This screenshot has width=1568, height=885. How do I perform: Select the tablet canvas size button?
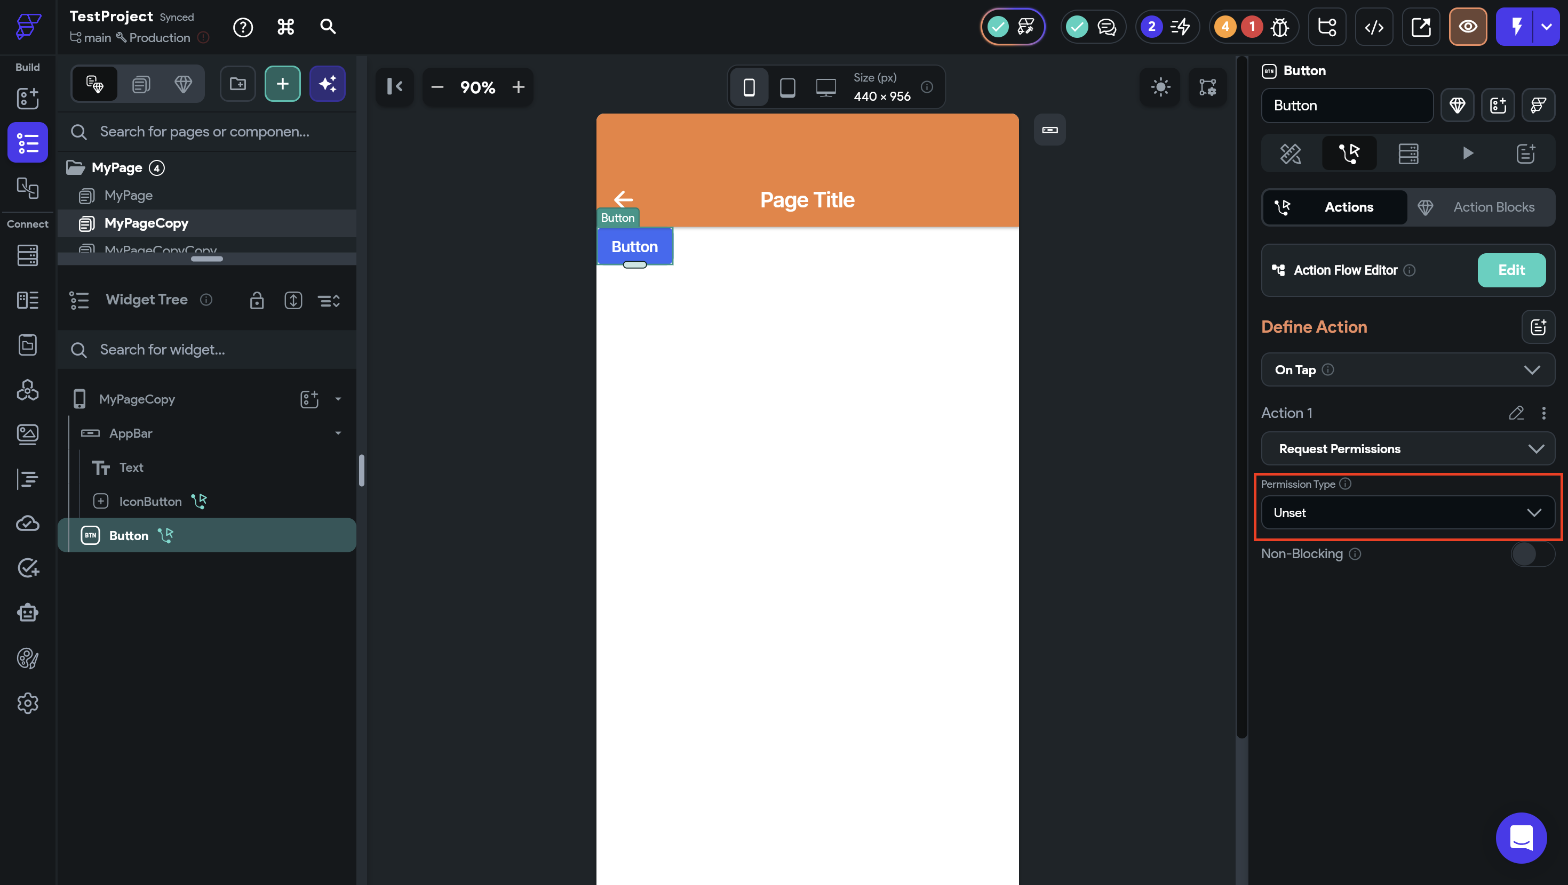787,87
